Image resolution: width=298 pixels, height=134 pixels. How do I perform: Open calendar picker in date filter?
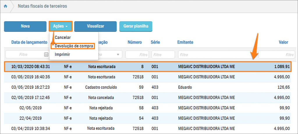[x=46, y=54]
